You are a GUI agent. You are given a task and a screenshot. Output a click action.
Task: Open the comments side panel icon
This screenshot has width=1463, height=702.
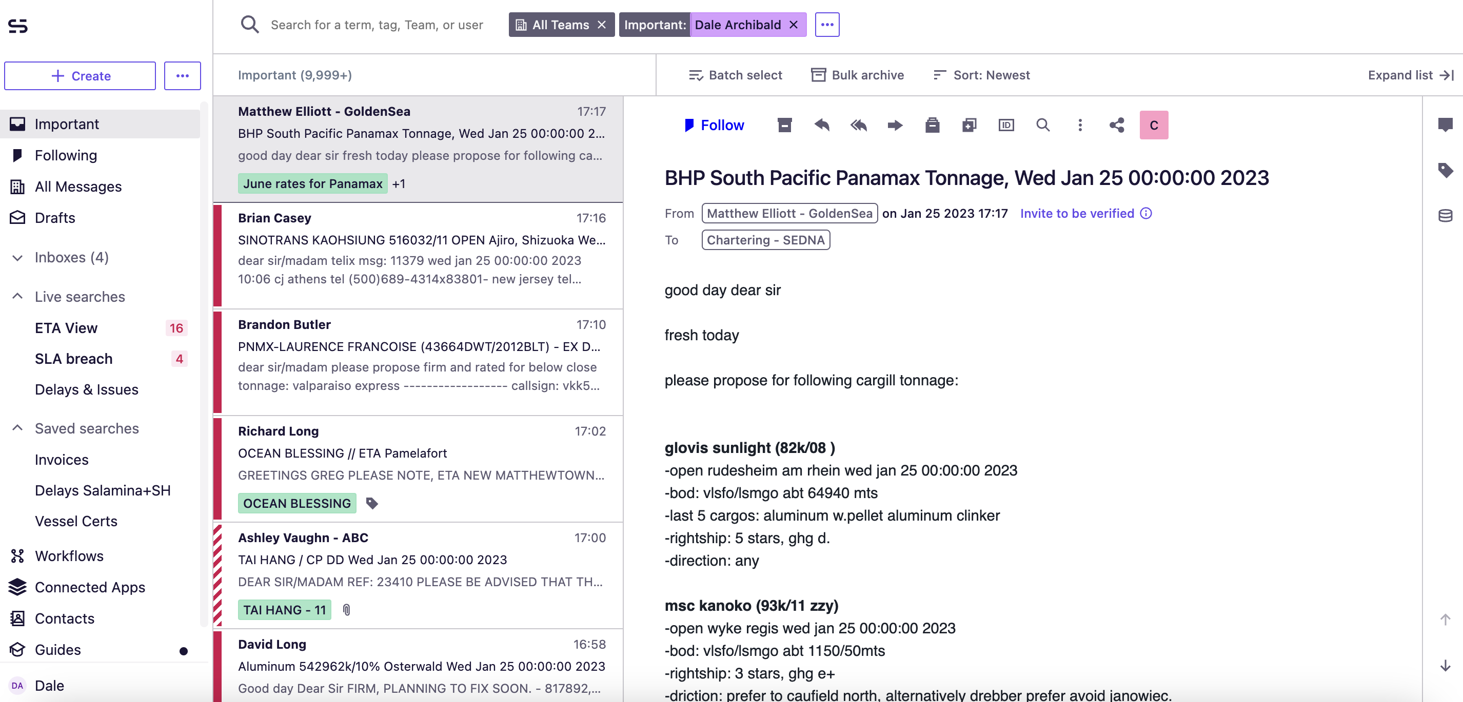pyautogui.click(x=1445, y=125)
